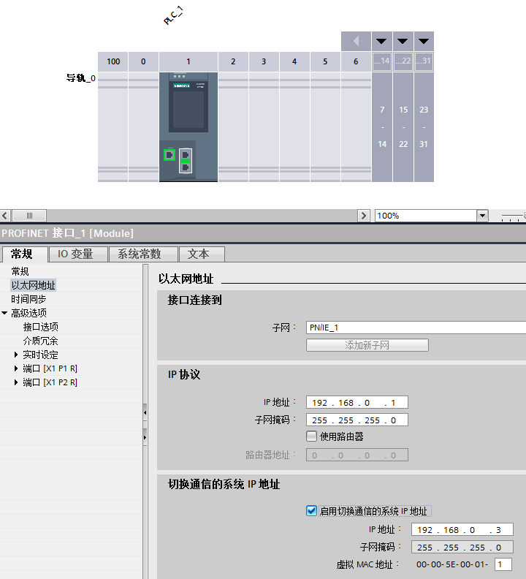Viewport: 526px width, 579px height.
Task: Switch to 文本 tab
Action: pos(202,254)
